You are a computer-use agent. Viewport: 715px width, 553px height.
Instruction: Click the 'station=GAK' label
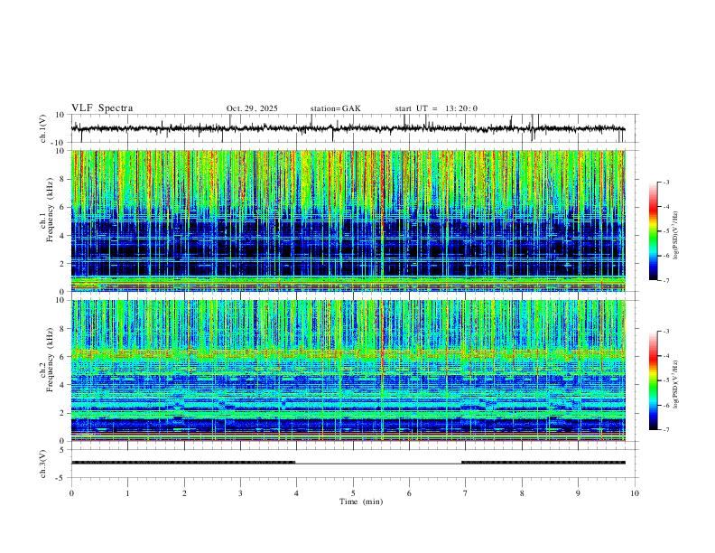(x=335, y=108)
